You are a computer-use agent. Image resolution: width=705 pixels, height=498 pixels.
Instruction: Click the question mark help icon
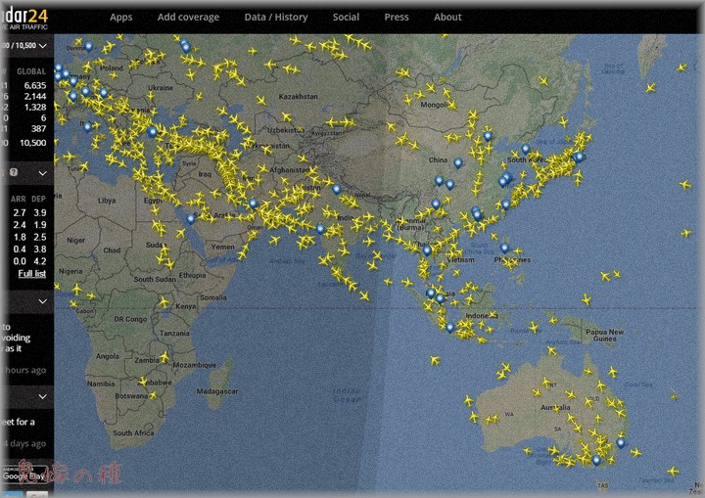pos(13,172)
